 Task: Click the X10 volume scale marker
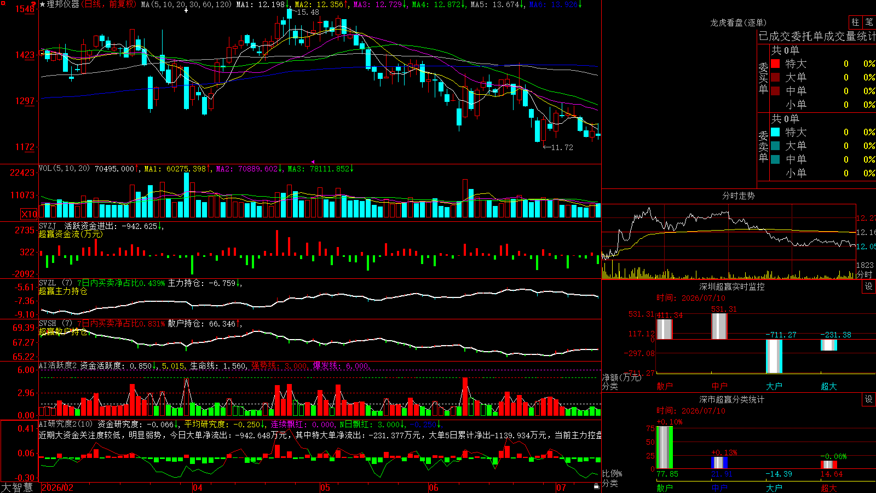click(29, 214)
